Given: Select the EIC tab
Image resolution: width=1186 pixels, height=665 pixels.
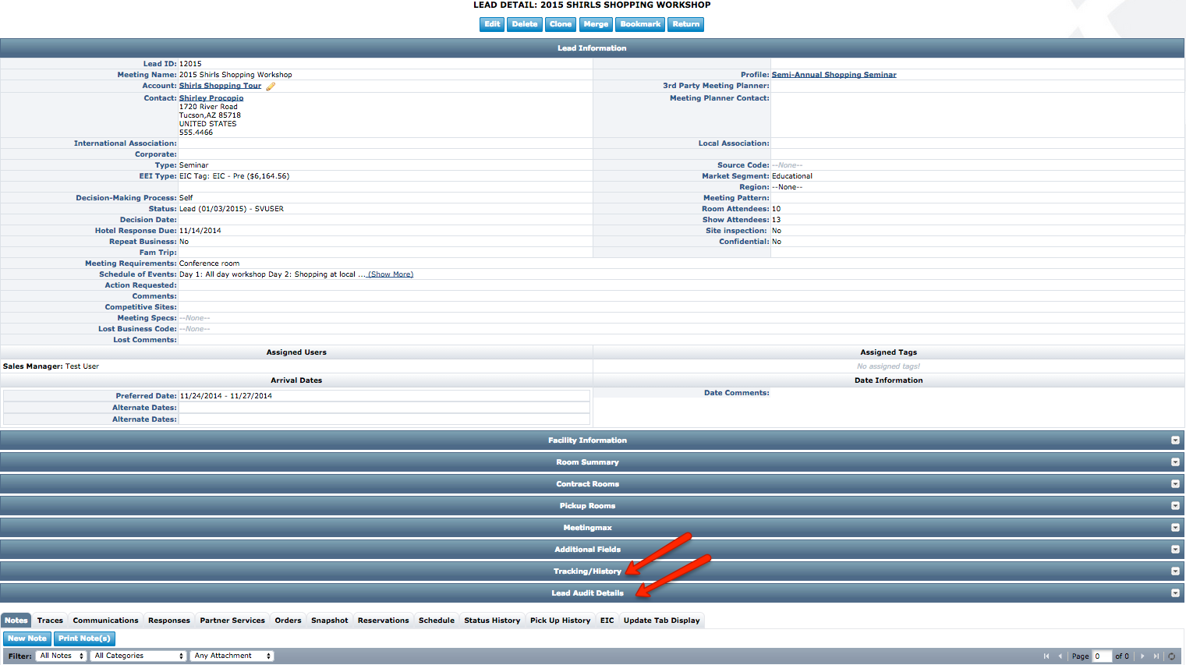Looking at the screenshot, I should pyautogui.click(x=607, y=621).
